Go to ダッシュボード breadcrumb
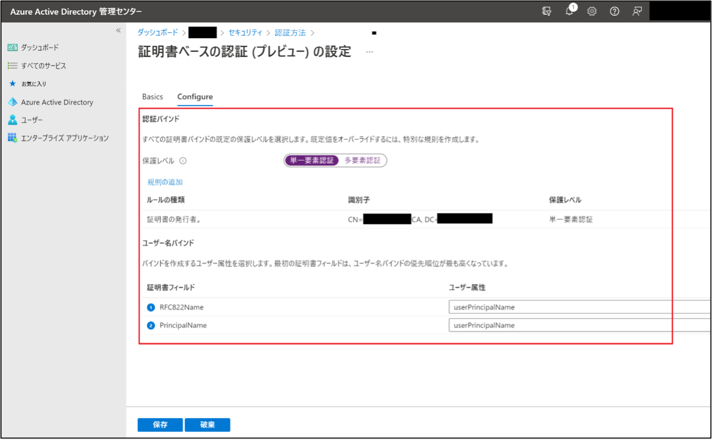The image size is (713, 441). [x=158, y=32]
